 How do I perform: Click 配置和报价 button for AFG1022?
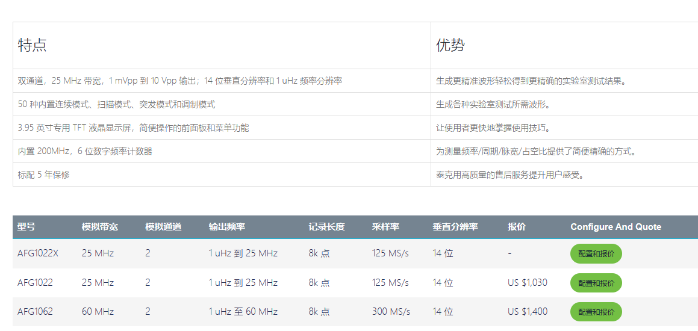click(596, 283)
